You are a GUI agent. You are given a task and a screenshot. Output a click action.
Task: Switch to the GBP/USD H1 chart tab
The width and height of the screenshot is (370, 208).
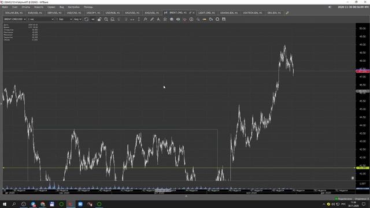[54, 13]
